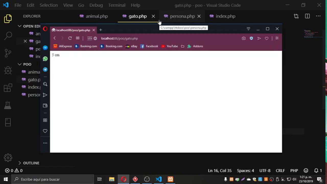Open the VS Code Explorer view

click(x=8, y=19)
